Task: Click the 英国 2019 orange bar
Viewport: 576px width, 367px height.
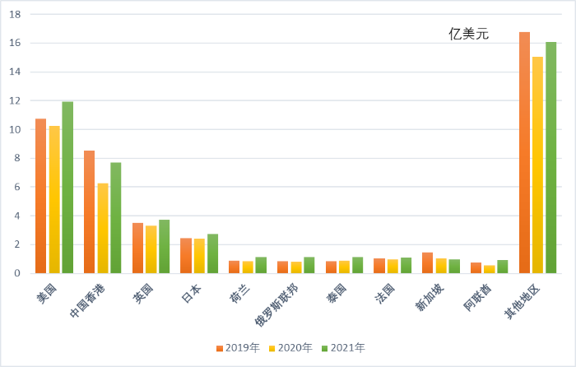Action: click(137, 248)
